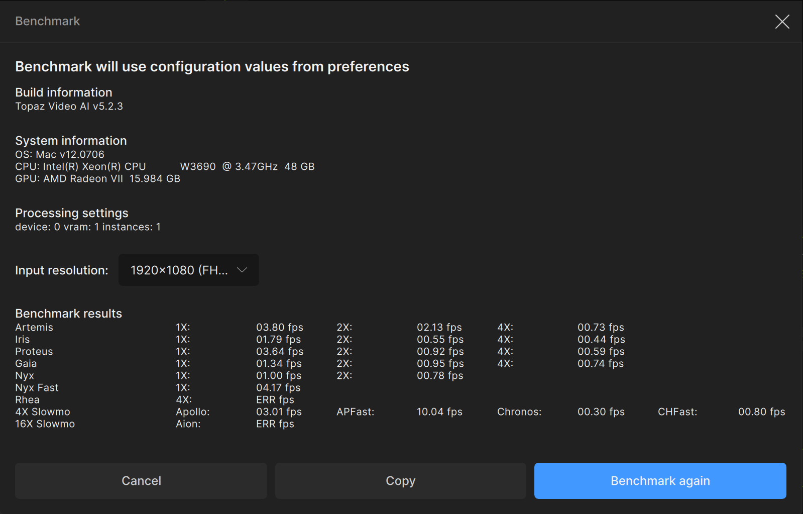
Task: Click the Cancel button
Action: (141, 481)
